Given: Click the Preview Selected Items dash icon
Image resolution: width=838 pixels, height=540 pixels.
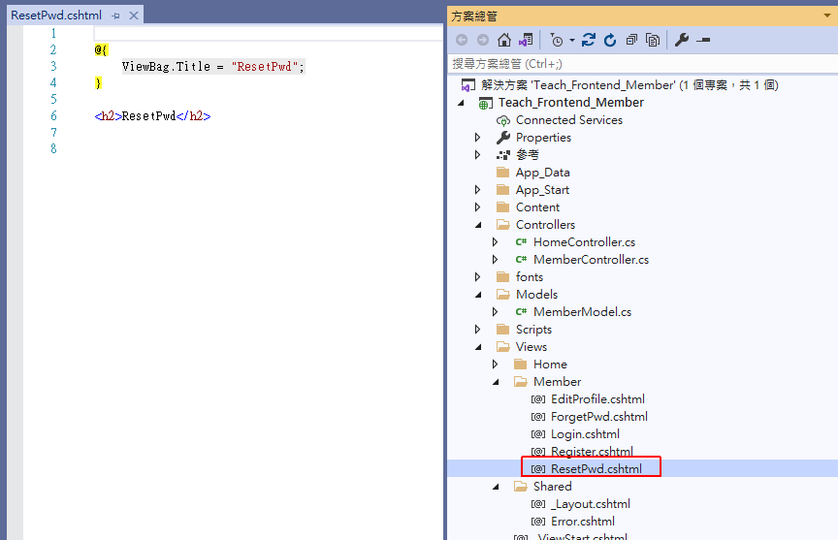Looking at the screenshot, I should coord(703,40).
